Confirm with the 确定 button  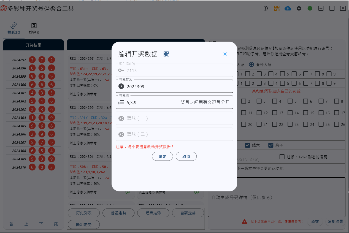coord(163,156)
